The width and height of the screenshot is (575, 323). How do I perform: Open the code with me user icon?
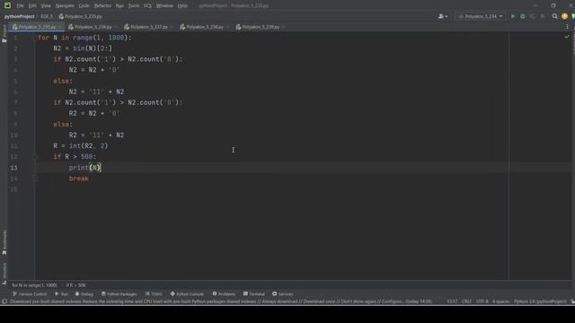tap(443, 16)
